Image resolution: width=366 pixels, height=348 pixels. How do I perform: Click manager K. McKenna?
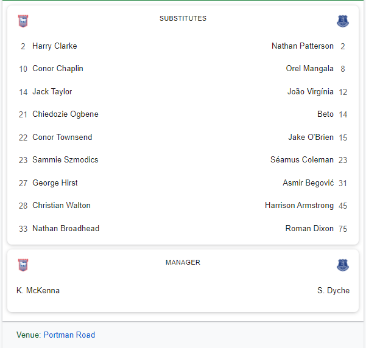point(38,291)
